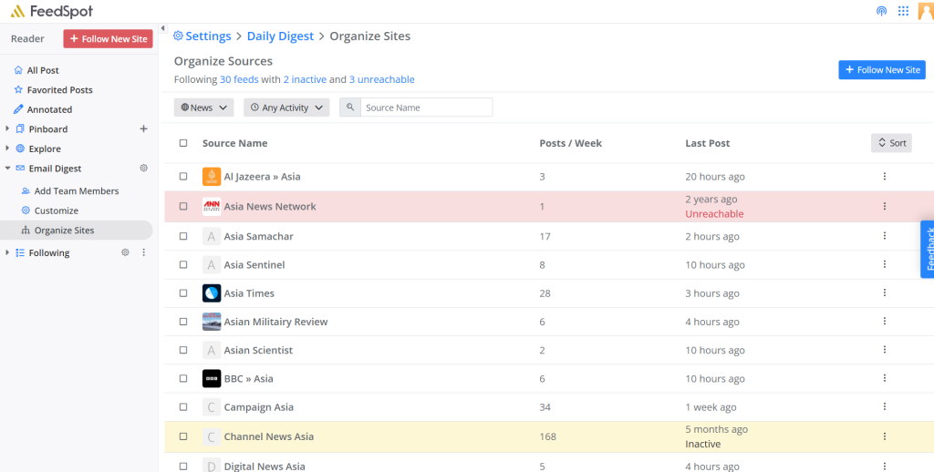Screen dimensions: 934x472
Task: Click the user profile avatar
Action: tap(925, 12)
